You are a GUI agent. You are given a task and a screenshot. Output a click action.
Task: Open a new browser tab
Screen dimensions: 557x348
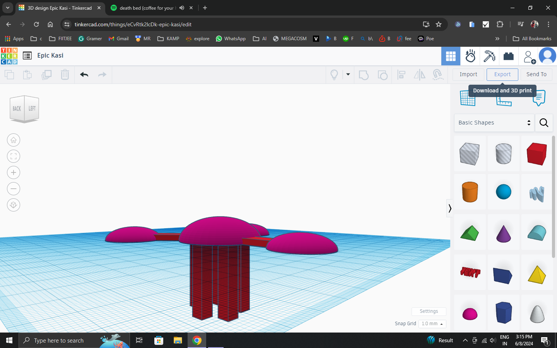coord(205,8)
